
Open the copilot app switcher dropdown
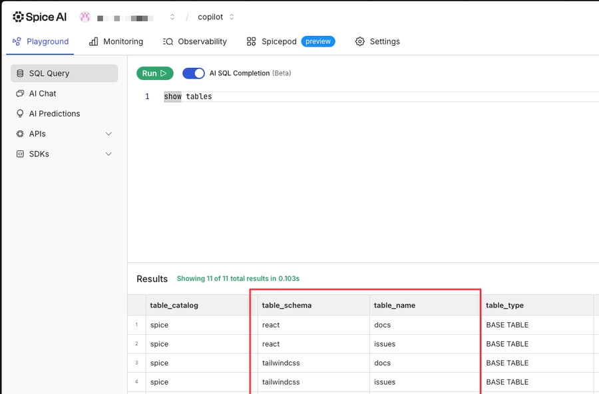pos(232,17)
